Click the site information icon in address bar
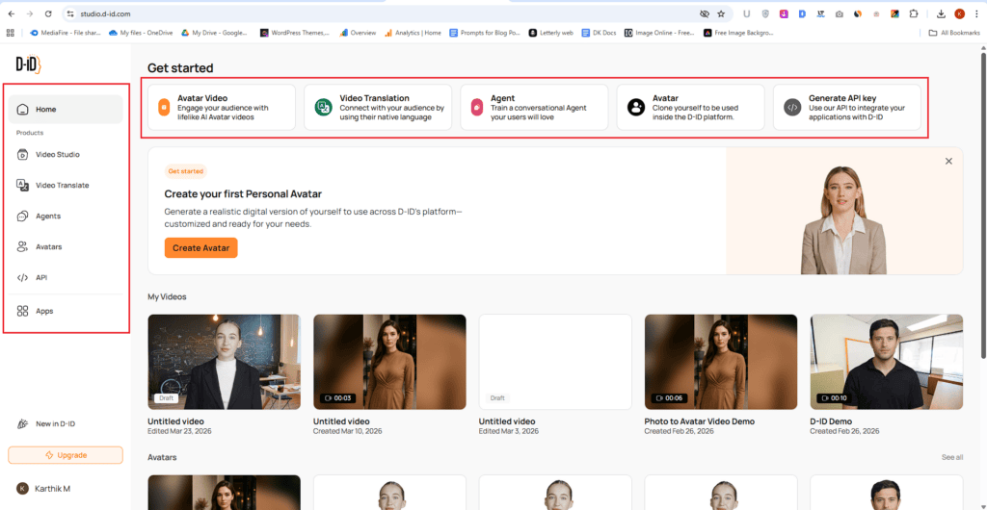Screen dimensions: 987x510 click(x=70, y=13)
